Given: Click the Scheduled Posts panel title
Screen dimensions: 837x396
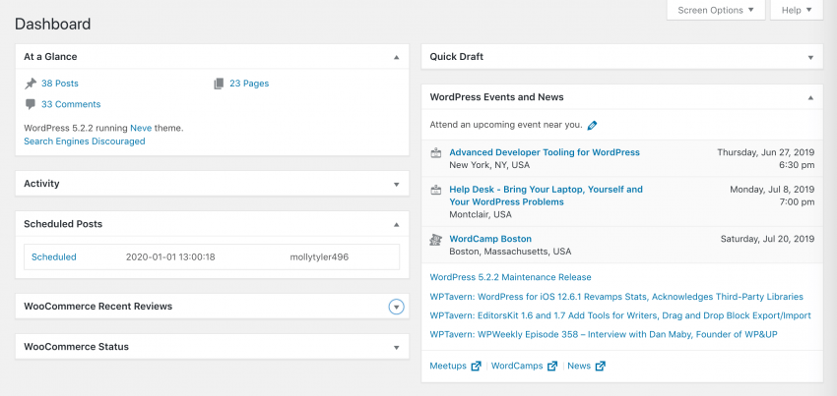Looking at the screenshot, I should (63, 224).
